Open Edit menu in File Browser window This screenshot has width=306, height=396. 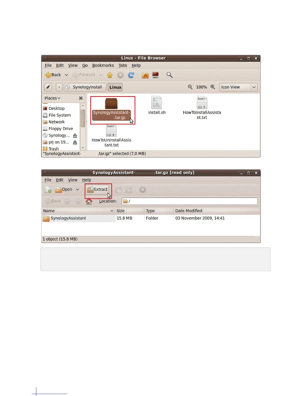(60, 65)
